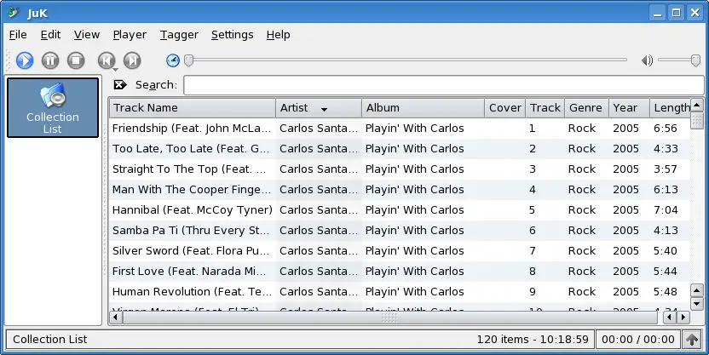Clear search with the arrow icon
This screenshot has width=709, height=355.
120,85
